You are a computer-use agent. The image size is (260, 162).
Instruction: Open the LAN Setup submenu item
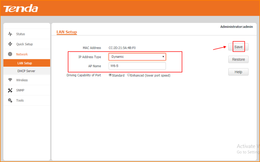25,63
